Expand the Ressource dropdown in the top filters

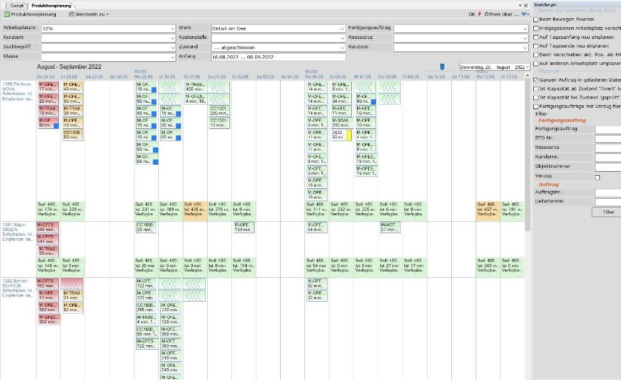click(525, 38)
